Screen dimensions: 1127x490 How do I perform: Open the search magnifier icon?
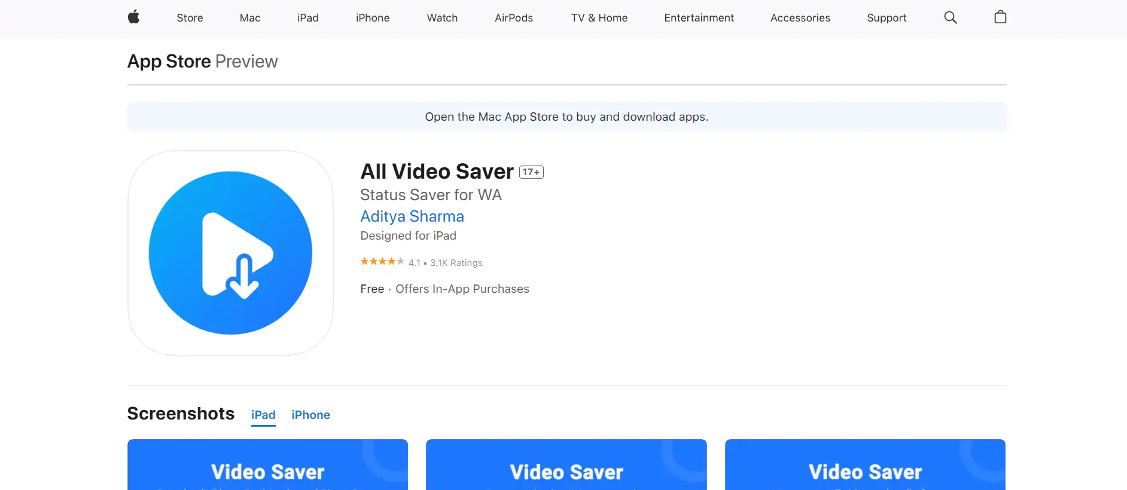(x=950, y=18)
